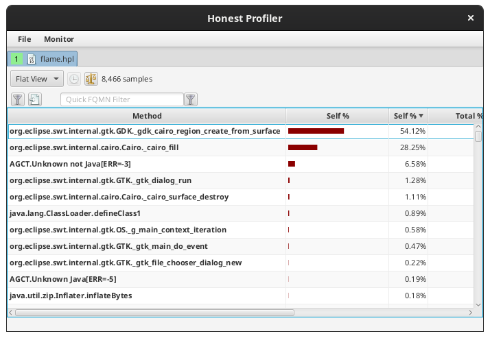This screenshot has width=490, height=338.
Task: Click the balance scale compare icon
Action: [x=91, y=79]
